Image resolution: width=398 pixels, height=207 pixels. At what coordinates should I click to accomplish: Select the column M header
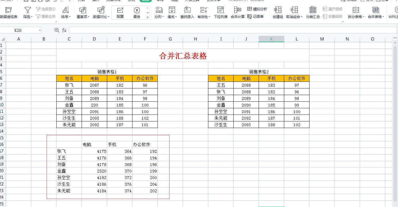322,39
